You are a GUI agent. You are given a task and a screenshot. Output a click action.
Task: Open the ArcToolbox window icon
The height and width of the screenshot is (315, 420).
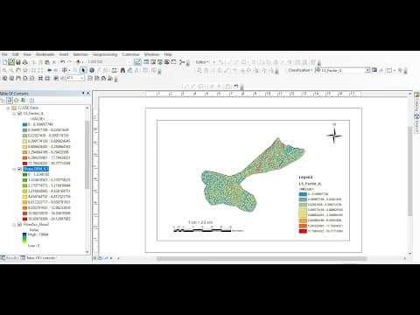coord(167,62)
